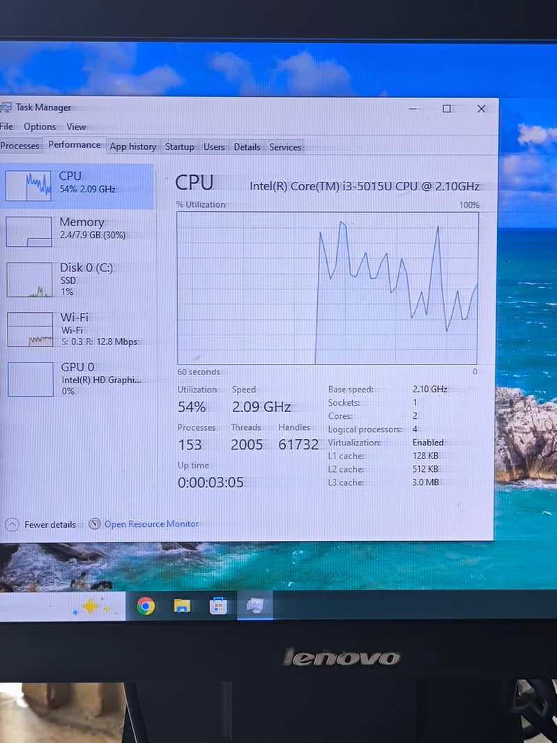Viewport: 557px width, 743px height.
Task: Click the '61732' handles count
Action: coord(298,445)
